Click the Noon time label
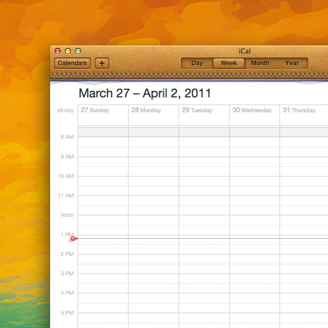The width and height of the screenshot is (328, 328). tap(67, 215)
